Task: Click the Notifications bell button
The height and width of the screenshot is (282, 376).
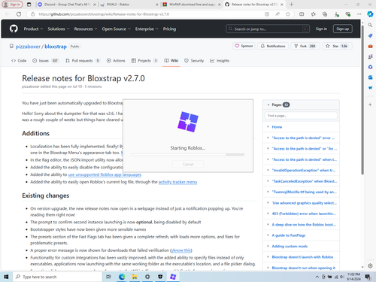Action: coord(273,46)
